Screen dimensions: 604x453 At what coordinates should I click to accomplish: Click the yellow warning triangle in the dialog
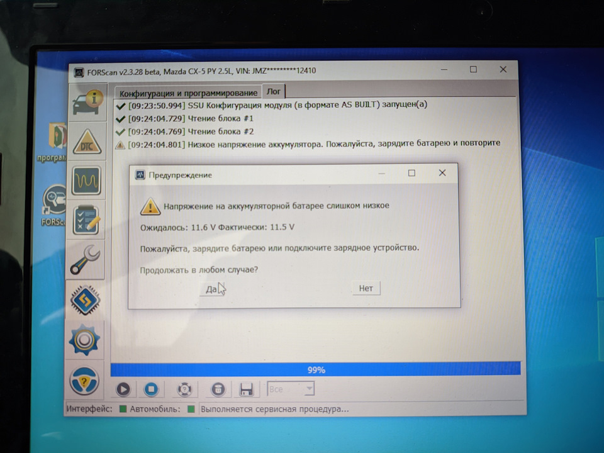[x=150, y=206]
